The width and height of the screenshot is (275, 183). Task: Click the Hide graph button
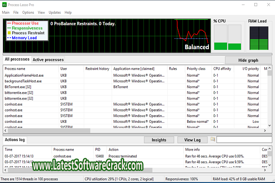coord(248,60)
